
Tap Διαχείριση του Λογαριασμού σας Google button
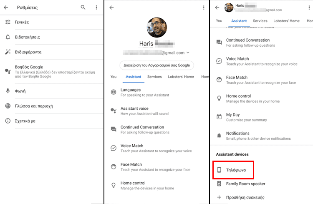(156, 65)
